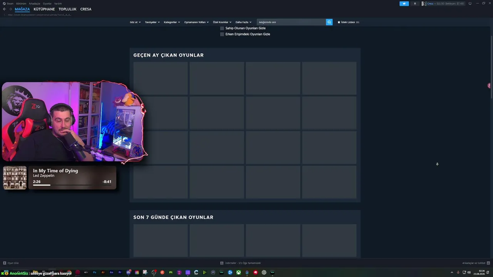
Task: Open the Arkadaşlar menu
Action: pos(35,3)
